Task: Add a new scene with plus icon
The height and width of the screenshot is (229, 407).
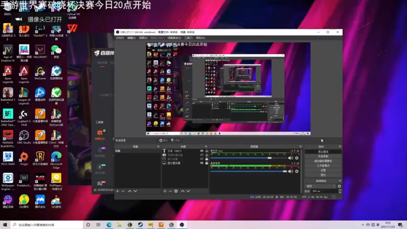Action: coord(118,191)
